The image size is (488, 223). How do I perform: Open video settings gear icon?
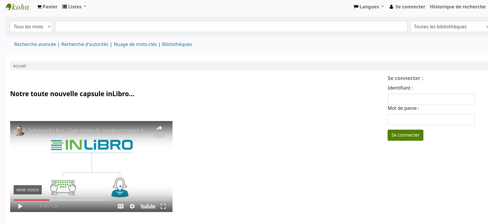click(x=132, y=206)
